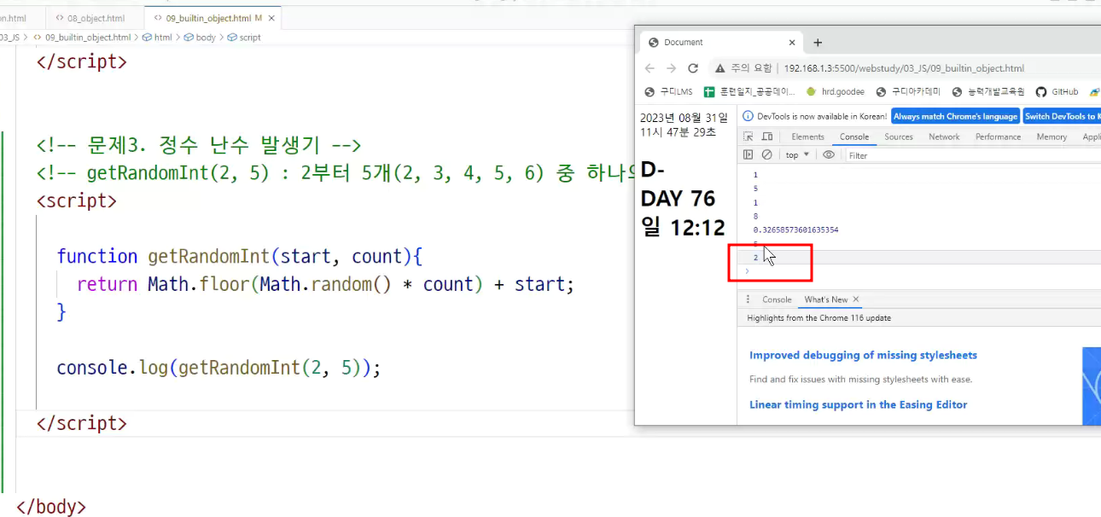Image resolution: width=1101 pixels, height=517 pixels.
Task: Open the Elements panel tab
Action: [x=807, y=137]
